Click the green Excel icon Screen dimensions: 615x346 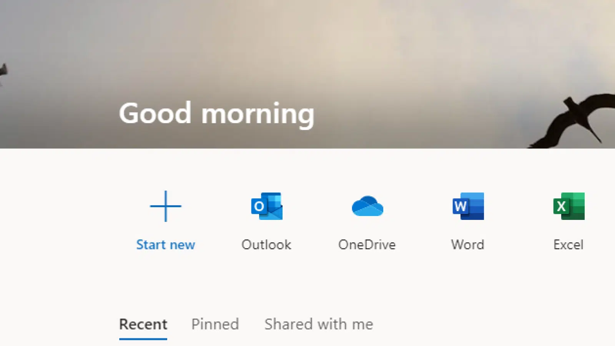(x=568, y=206)
